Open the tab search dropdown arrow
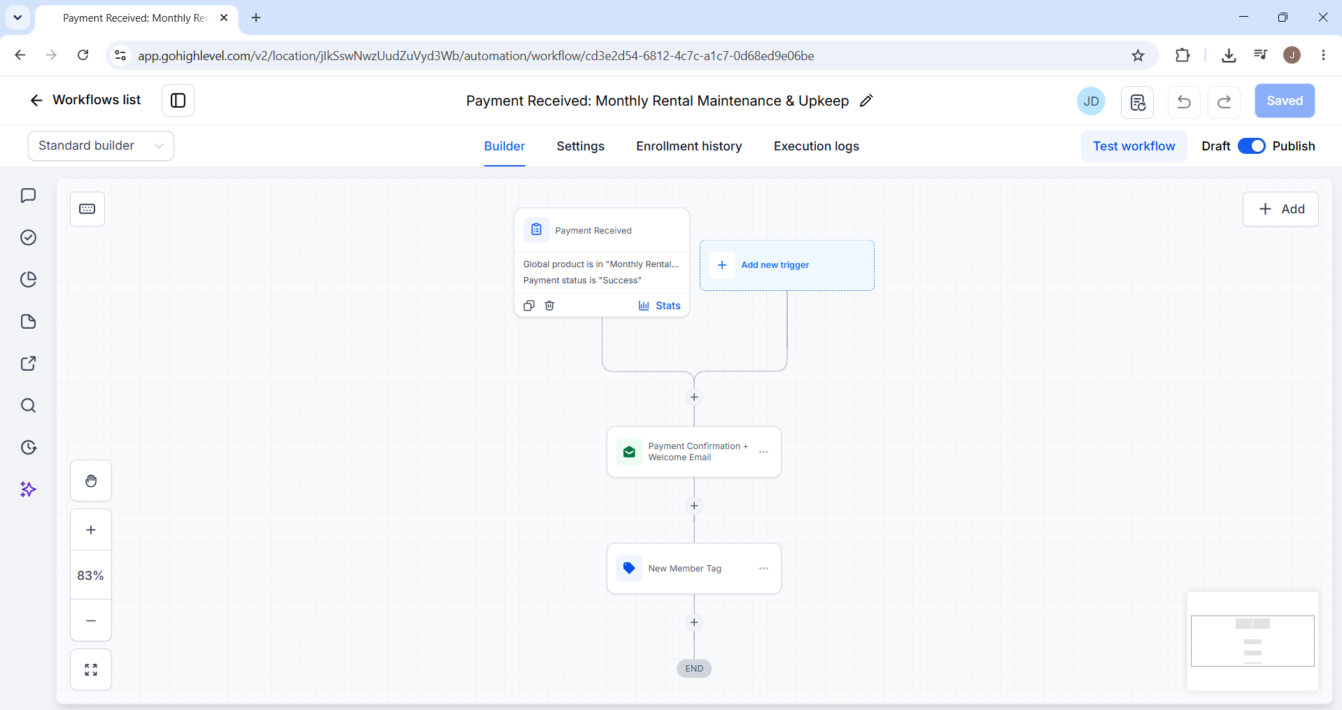1342x710 pixels. tap(17, 17)
